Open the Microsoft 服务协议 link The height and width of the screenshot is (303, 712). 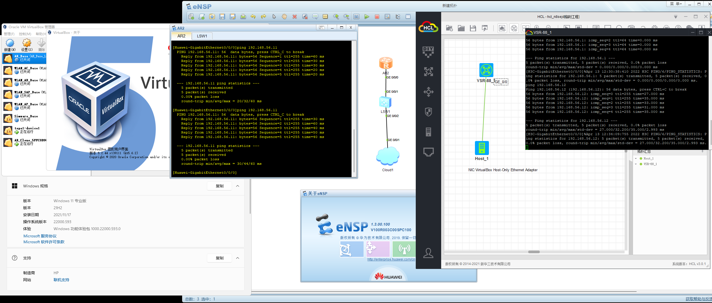click(x=40, y=236)
